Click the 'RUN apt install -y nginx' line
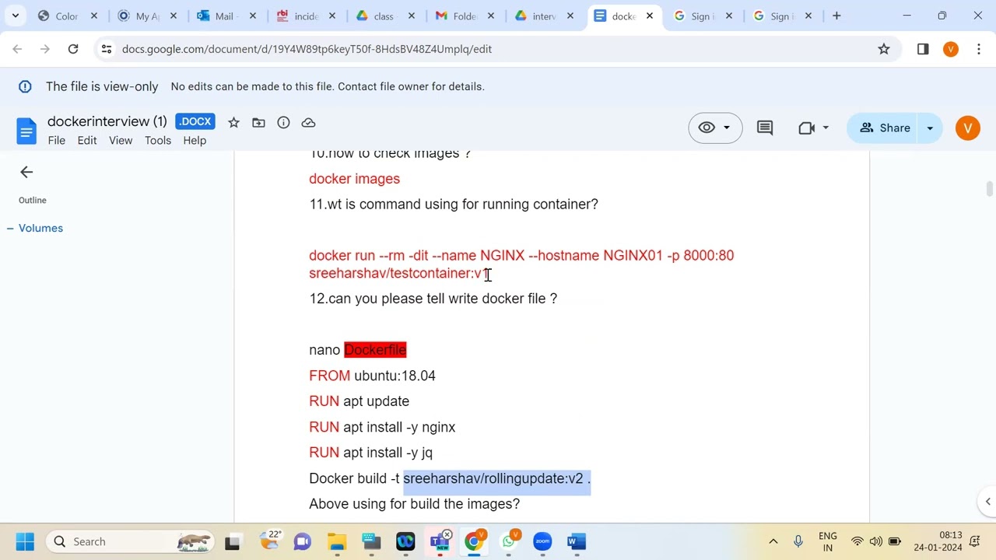 point(382,427)
